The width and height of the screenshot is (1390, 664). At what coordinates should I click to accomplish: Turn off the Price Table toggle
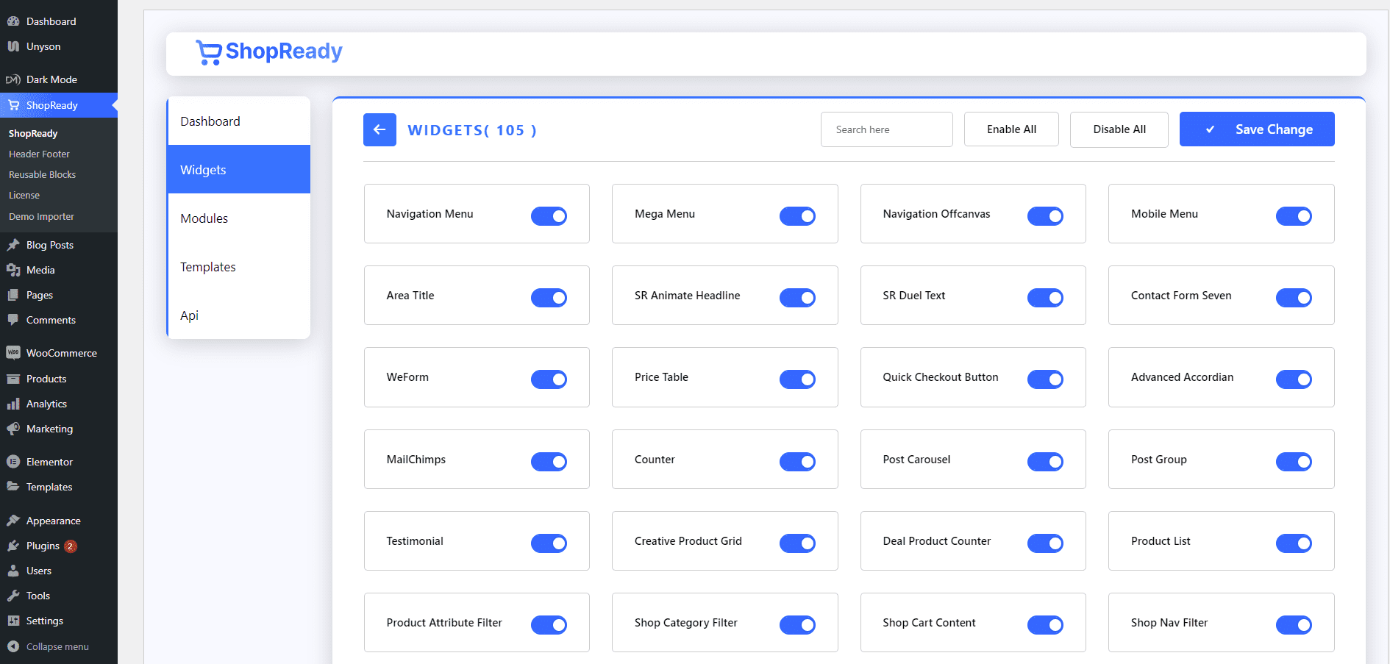tap(797, 379)
